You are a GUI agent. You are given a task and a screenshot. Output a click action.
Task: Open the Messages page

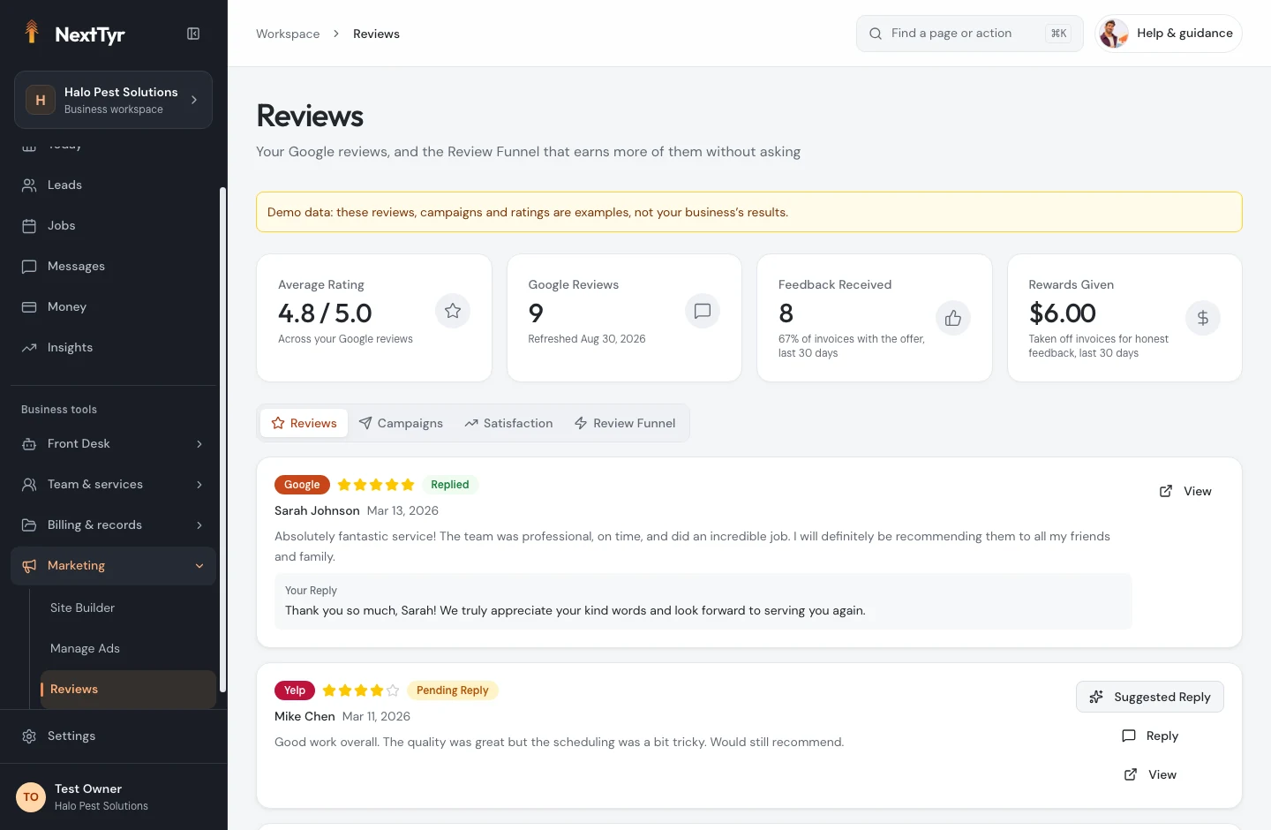point(113,267)
